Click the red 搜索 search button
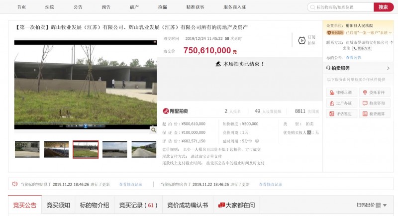The width and height of the screenshot is (398, 216). coord(383,7)
